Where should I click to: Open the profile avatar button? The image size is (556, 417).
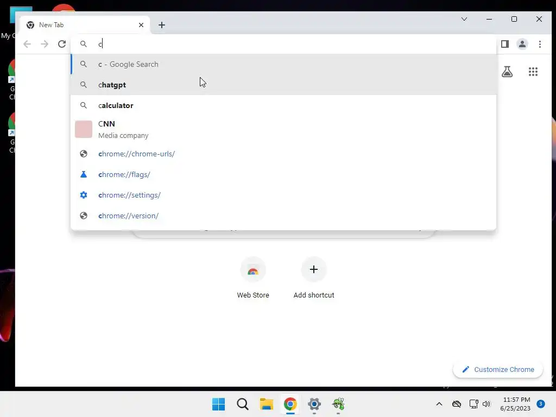click(x=522, y=44)
